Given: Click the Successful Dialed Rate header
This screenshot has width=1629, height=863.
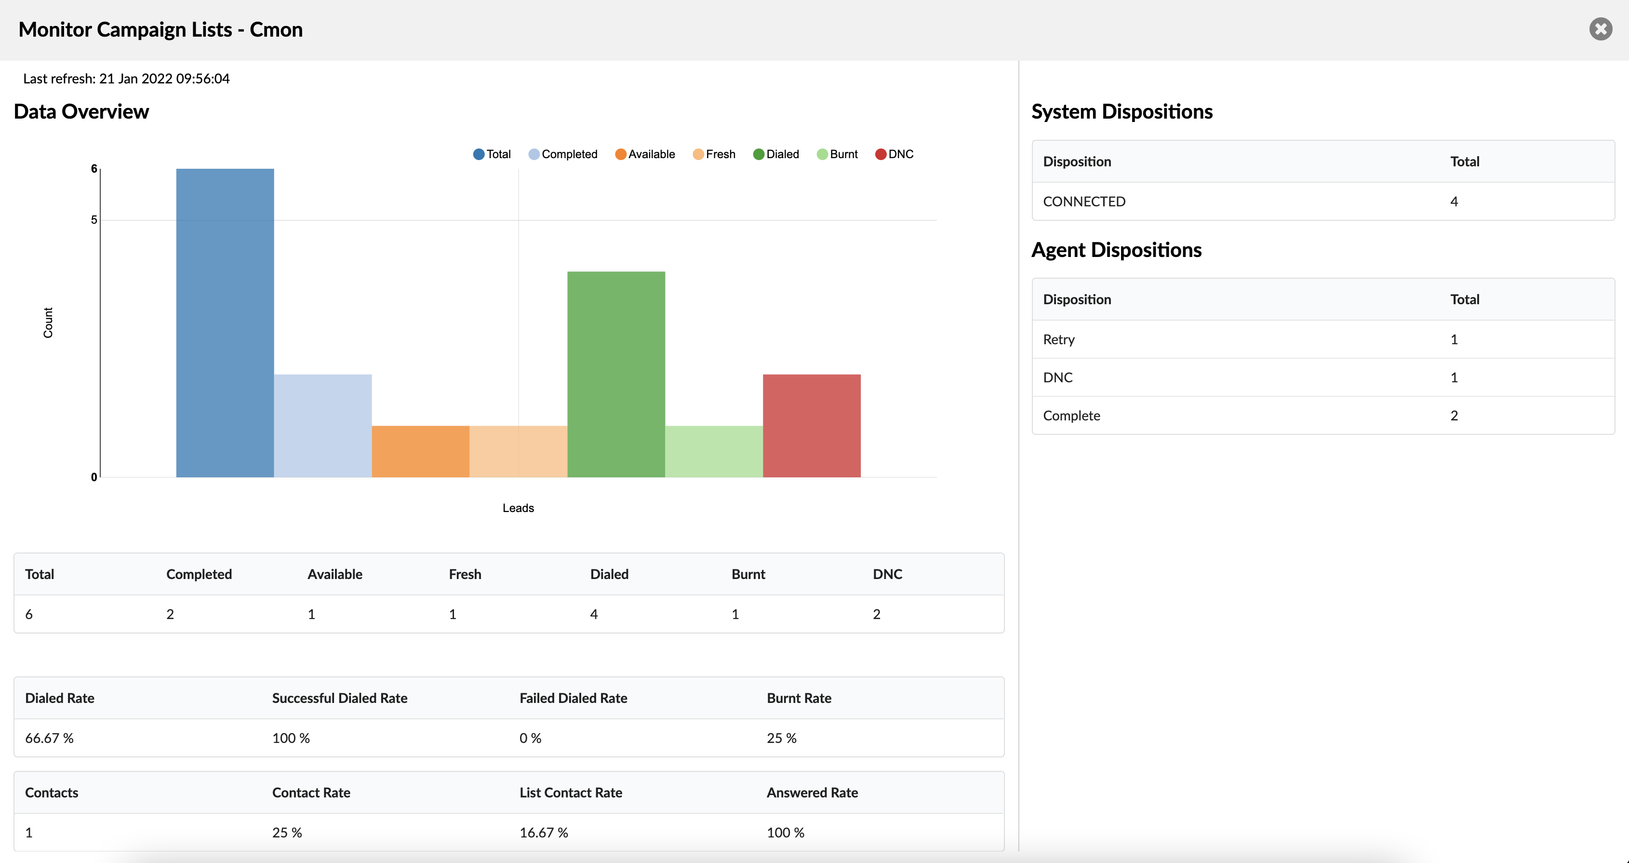Looking at the screenshot, I should tap(340, 699).
